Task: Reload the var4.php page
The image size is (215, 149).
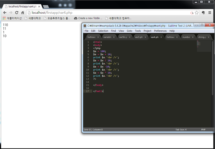Action: click(x=17, y=13)
